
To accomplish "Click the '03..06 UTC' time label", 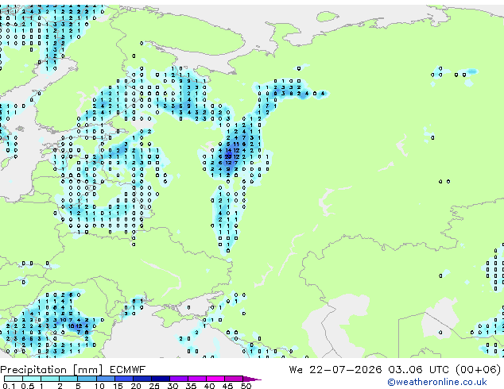I will tap(418, 370).
